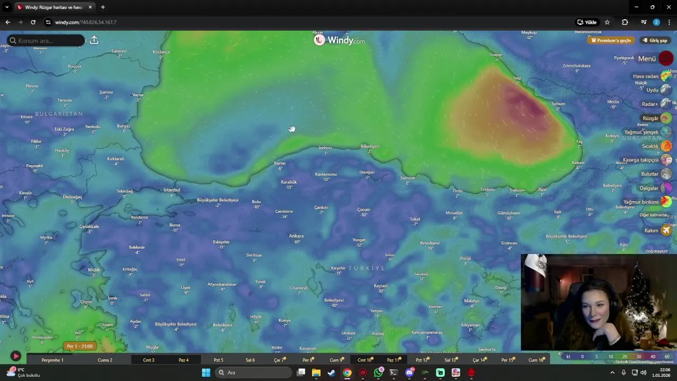Click the taskbar Ara search box
Viewport: 677px width, 381px height.
pyautogui.click(x=253, y=373)
